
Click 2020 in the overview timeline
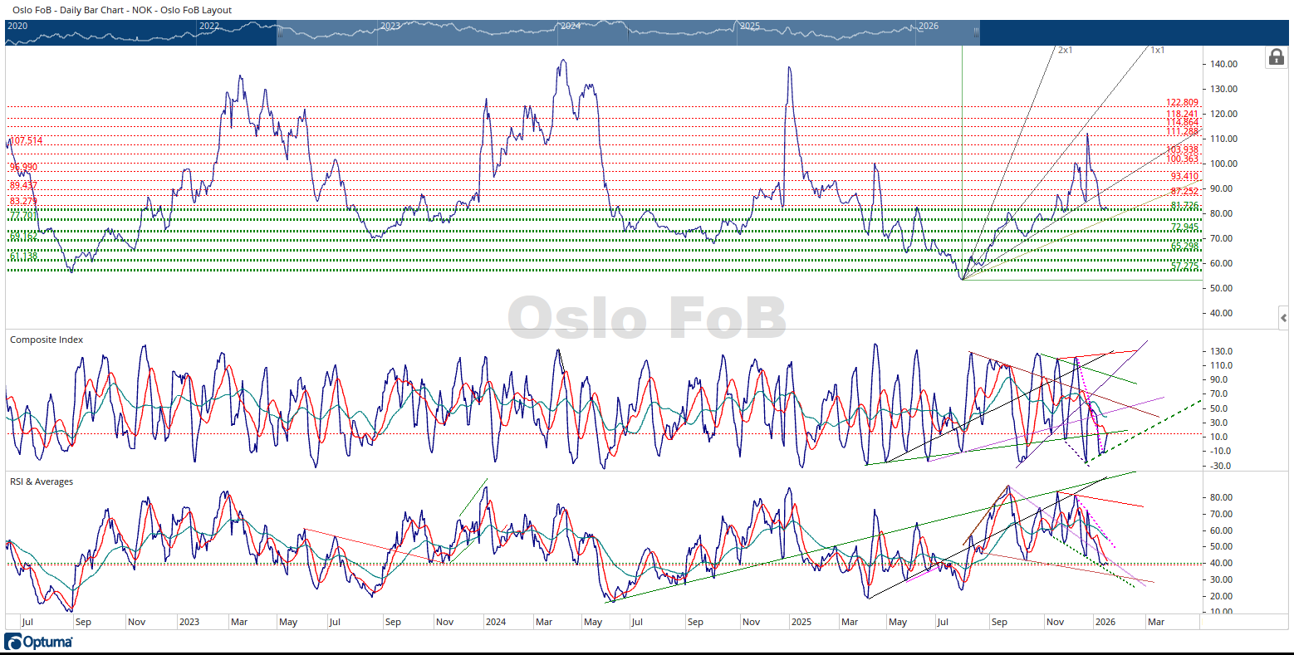click(17, 27)
